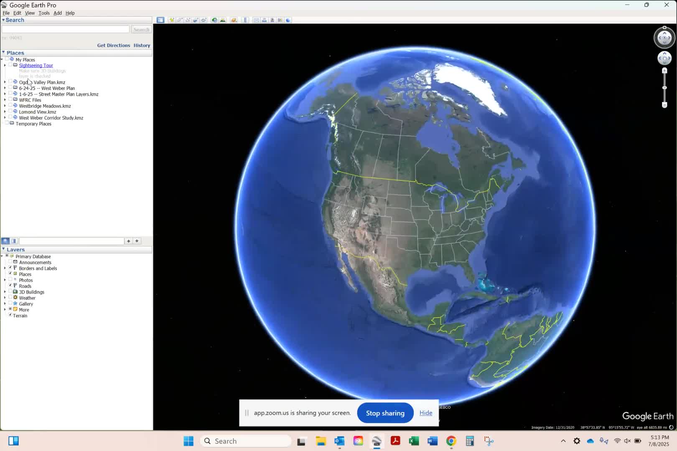Expand the 1-6-25 Street Master Plan Layers.kmz
This screenshot has height=451, width=677.
tap(5, 94)
